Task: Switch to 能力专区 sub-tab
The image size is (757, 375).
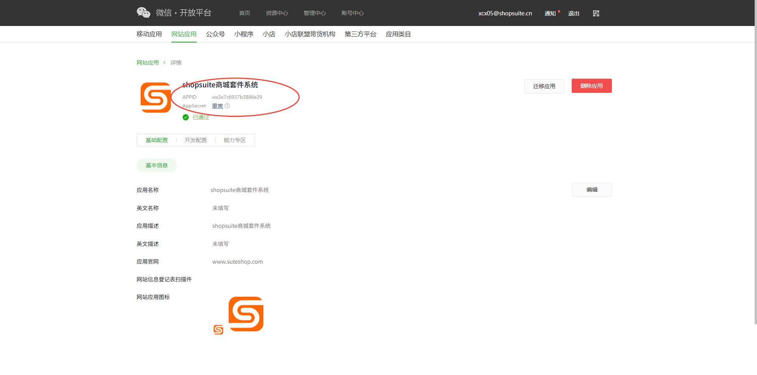Action: [x=235, y=140]
